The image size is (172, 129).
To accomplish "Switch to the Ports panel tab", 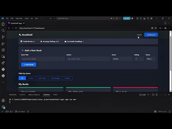I will click(55, 95).
